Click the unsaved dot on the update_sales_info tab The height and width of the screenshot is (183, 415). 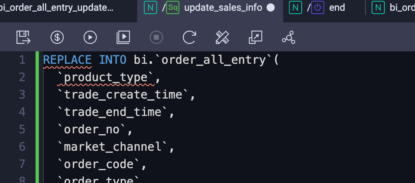tap(270, 7)
